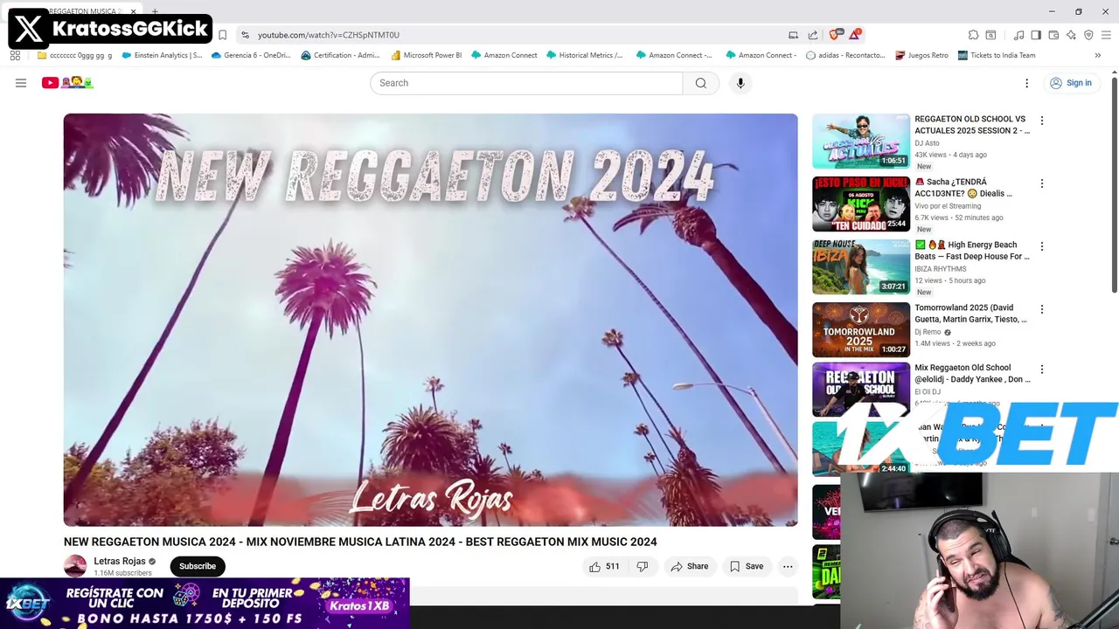Image resolution: width=1119 pixels, height=629 pixels.
Task: Click the search magnifier button
Action: 700,83
